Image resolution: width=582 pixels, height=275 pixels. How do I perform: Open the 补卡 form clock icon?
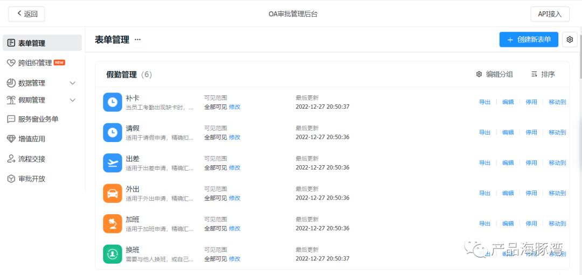(x=113, y=102)
